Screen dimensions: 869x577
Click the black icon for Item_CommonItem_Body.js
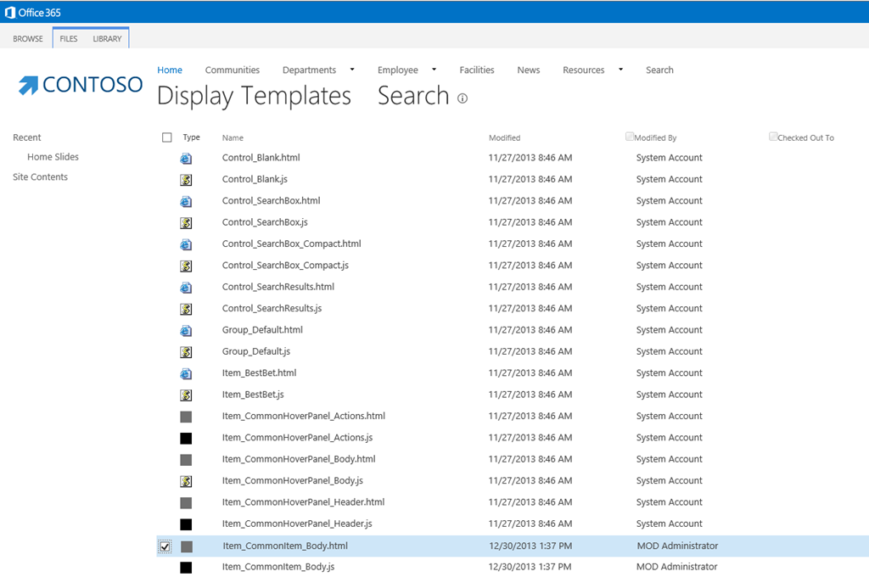pos(186,568)
